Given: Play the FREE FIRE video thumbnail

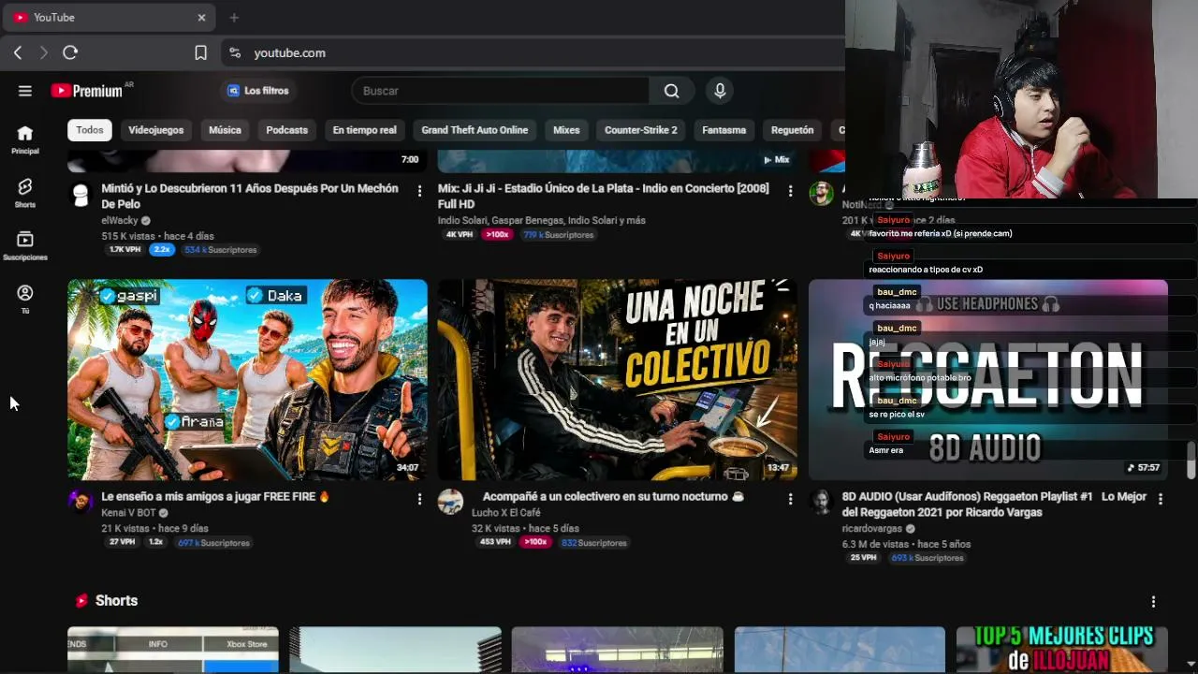Looking at the screenshot, I should (247, 380).
